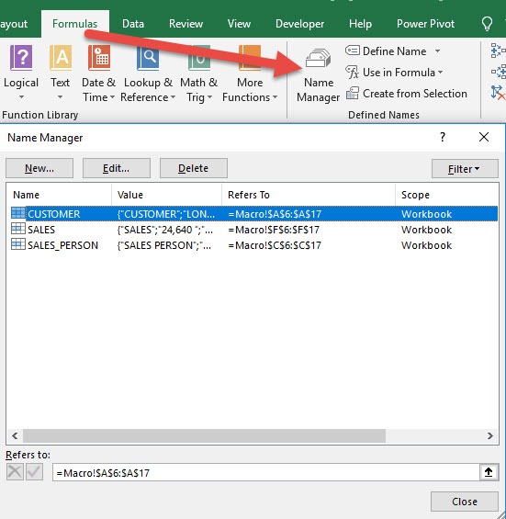506x519 pixels.
Task: Open the Text functions book icon
Action: 61,58
